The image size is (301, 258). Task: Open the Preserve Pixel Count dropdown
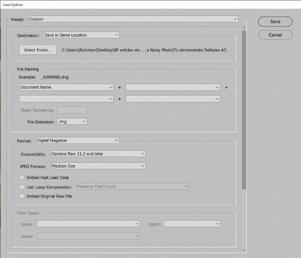point(133,186)
